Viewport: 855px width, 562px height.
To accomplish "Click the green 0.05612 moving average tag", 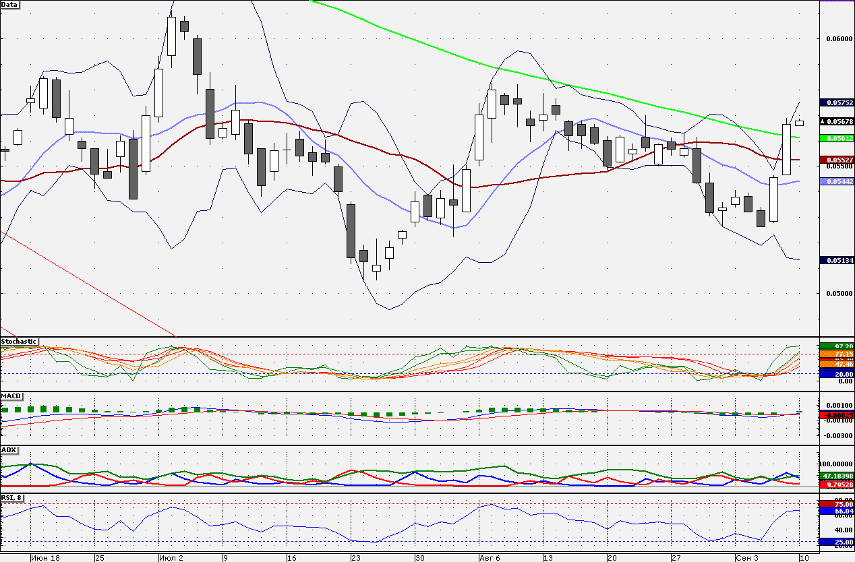I will pyautogui.click(x=837, y=138).
